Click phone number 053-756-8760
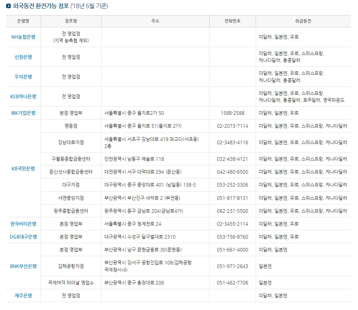The width and height of the screenshot is (358, 310). [232, 237]
